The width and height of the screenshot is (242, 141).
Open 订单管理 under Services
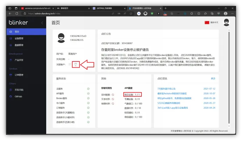point(26,75)
